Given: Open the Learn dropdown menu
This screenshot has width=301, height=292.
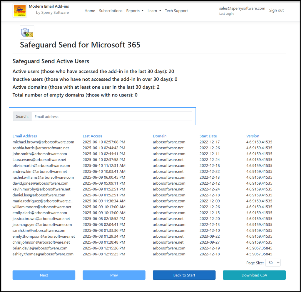Looking at the screenshot, I should [x=154, y=11].
